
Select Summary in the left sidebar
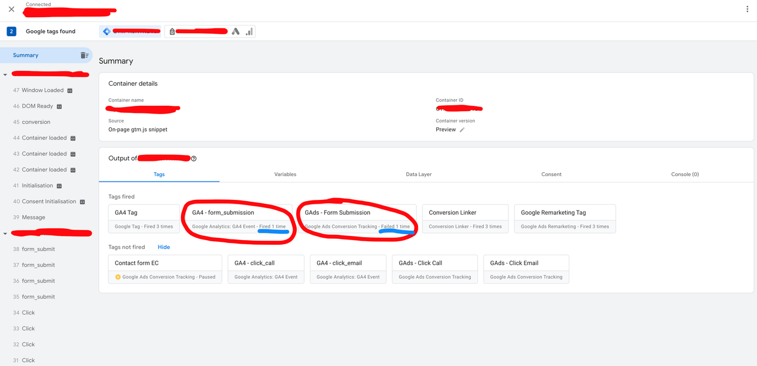point(46,55)
